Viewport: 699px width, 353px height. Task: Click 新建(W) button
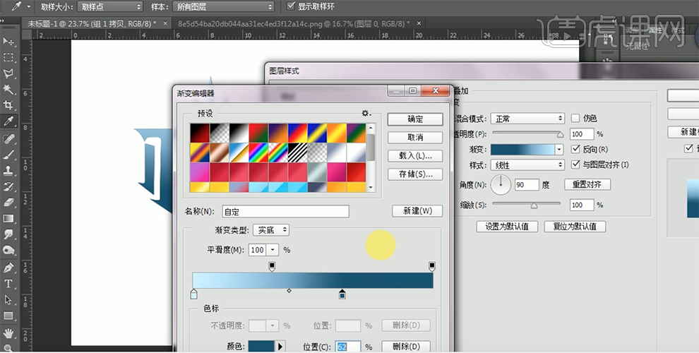pyautogui.click(x=417, y=211)
